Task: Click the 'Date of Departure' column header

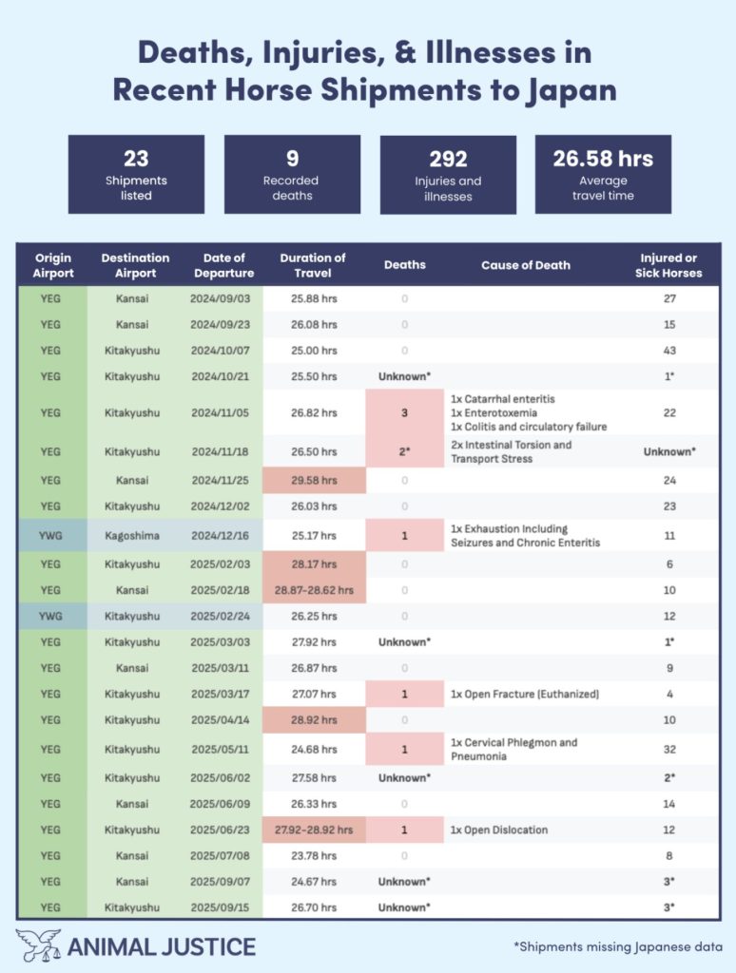Action: coord(224,265)
